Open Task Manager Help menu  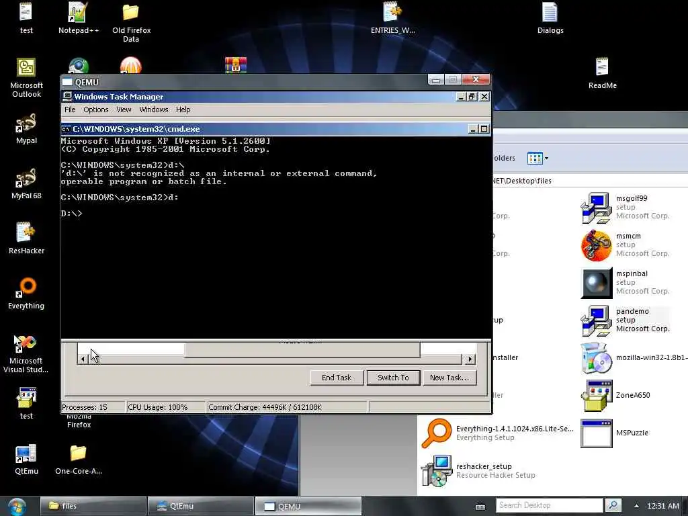pos(183,110)
